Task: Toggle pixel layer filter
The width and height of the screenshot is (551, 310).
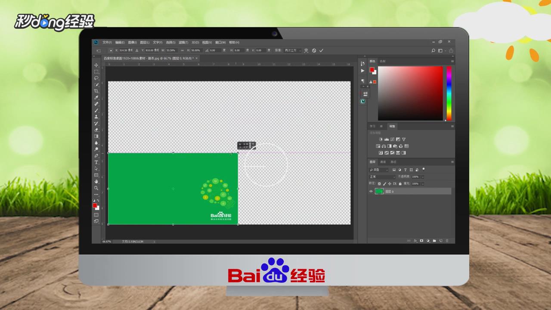Action: pyautogui.click(x=394, y=170)
